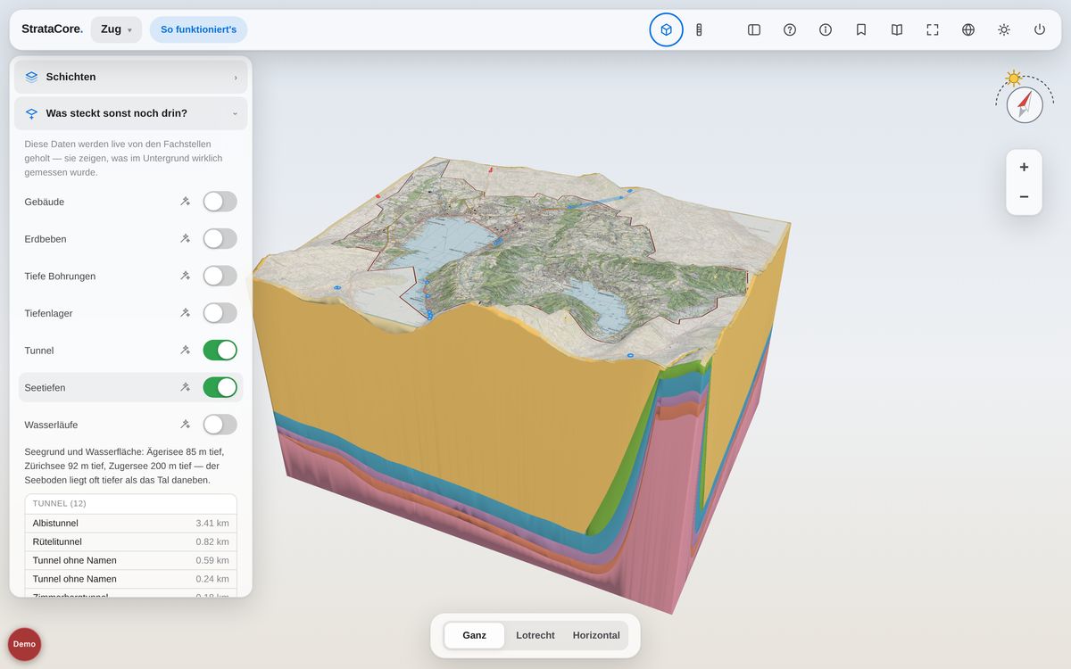Switch to the Horizontal tab
This screenshot has height=669, width=1071.
pyautogui.click(x=596, y=635)
